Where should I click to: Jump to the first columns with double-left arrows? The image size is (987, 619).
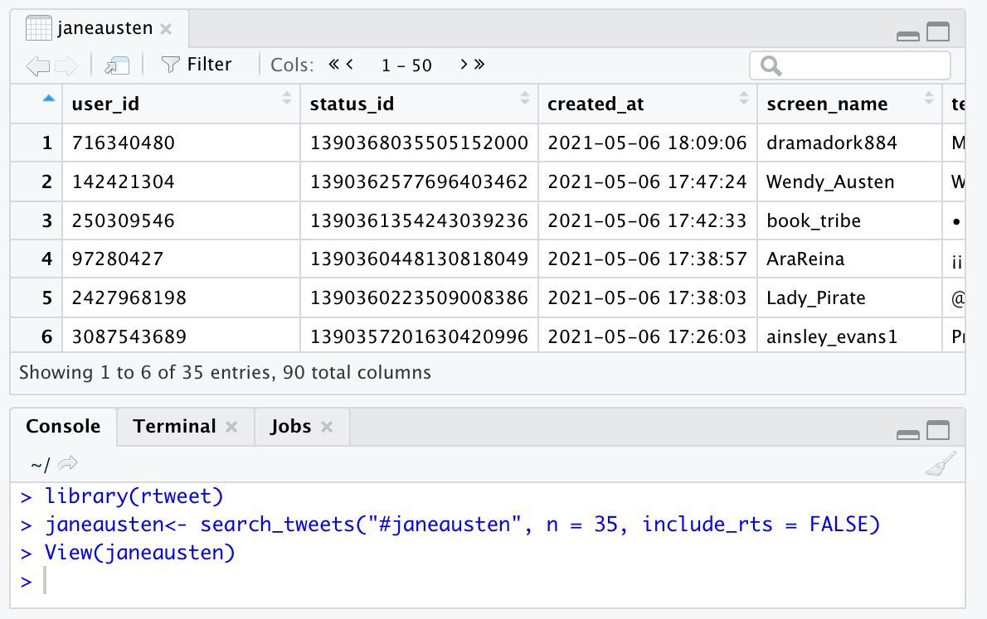point(334,64)
